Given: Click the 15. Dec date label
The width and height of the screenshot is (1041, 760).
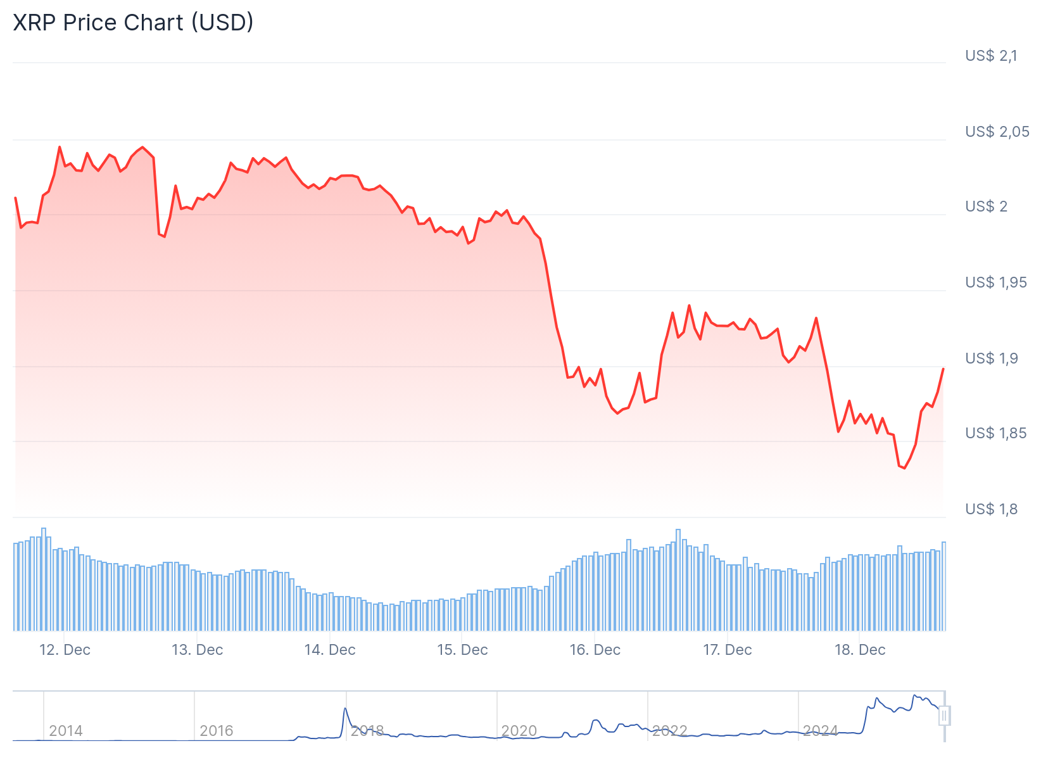Looking at the screenshot, I should click(x=462, y=650).
